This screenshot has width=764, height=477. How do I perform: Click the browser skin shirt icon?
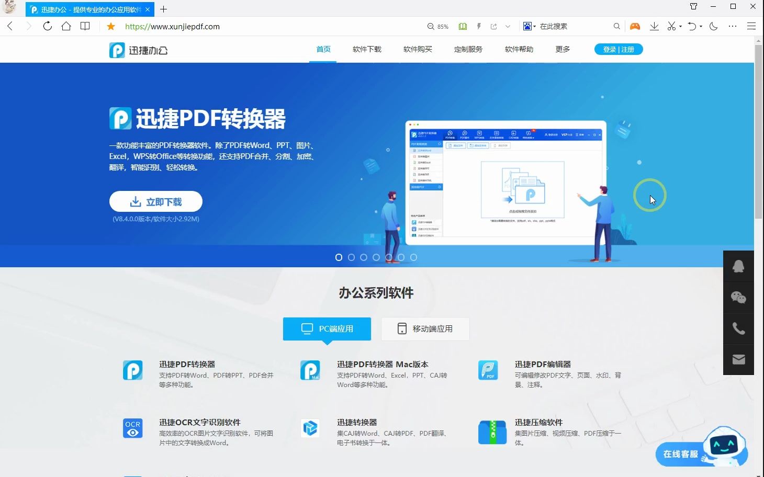693,6
